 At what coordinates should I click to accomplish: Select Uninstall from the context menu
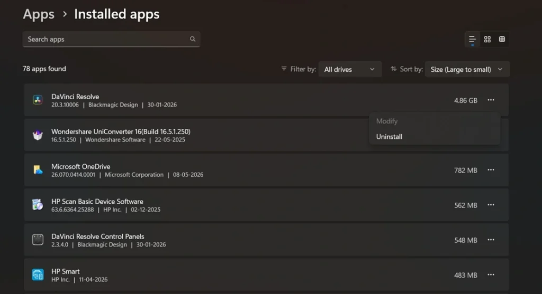(x=389, y=137)
